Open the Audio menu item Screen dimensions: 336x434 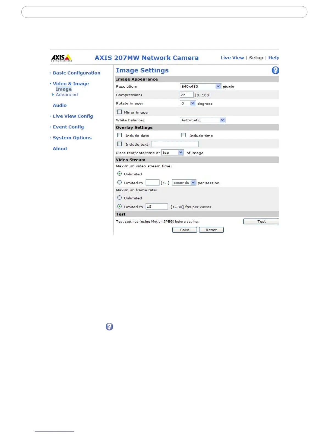[x=60, y=105]
